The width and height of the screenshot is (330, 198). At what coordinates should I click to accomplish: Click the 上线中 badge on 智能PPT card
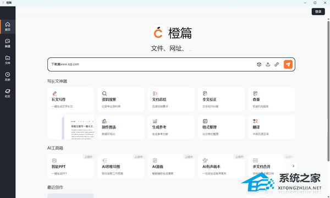pos(89,157)
